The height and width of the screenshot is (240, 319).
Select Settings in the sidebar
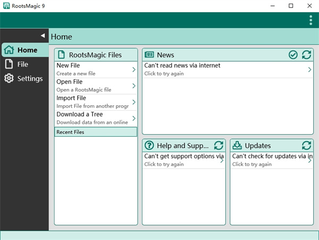click(30, 79)
